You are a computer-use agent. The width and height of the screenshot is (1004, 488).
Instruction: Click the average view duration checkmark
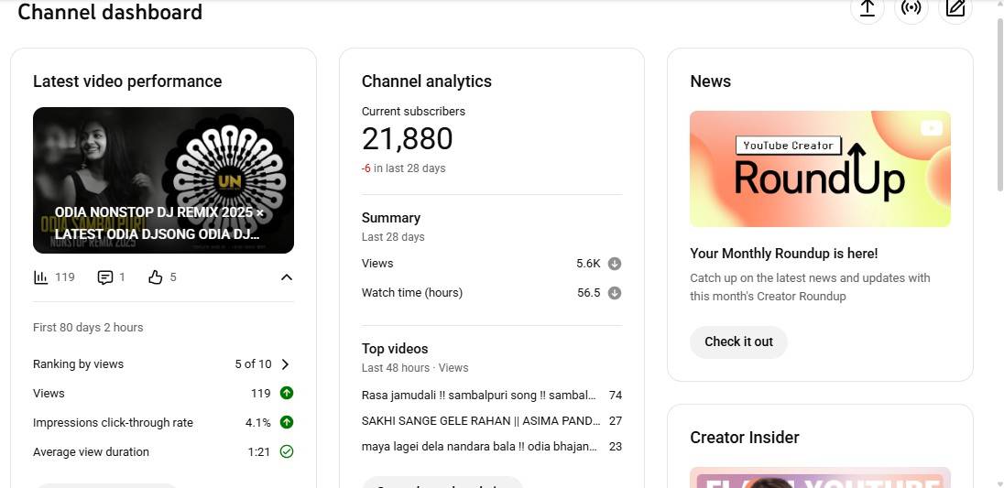287,452
